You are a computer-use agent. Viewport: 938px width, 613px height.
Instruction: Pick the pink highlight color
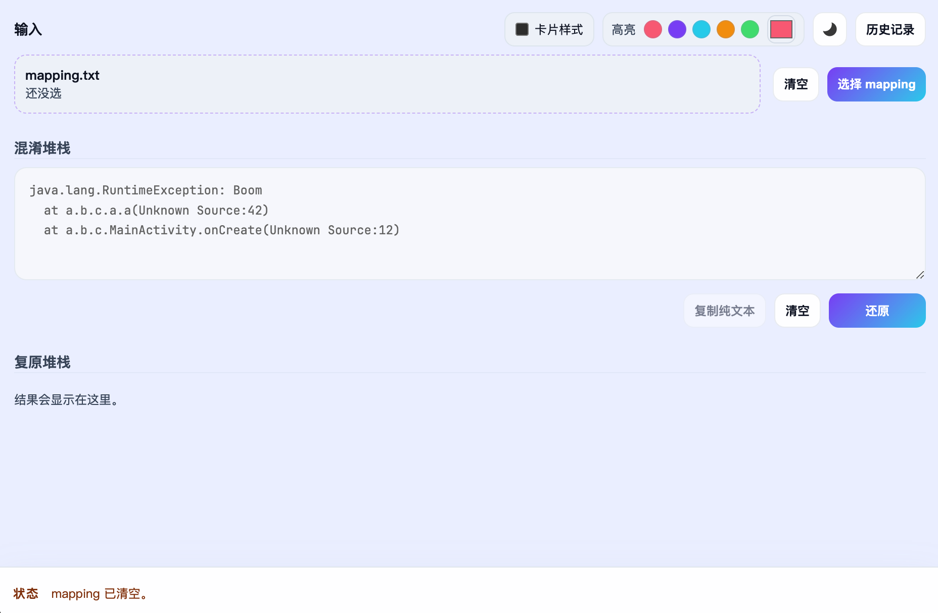click(x=653, y=29)
